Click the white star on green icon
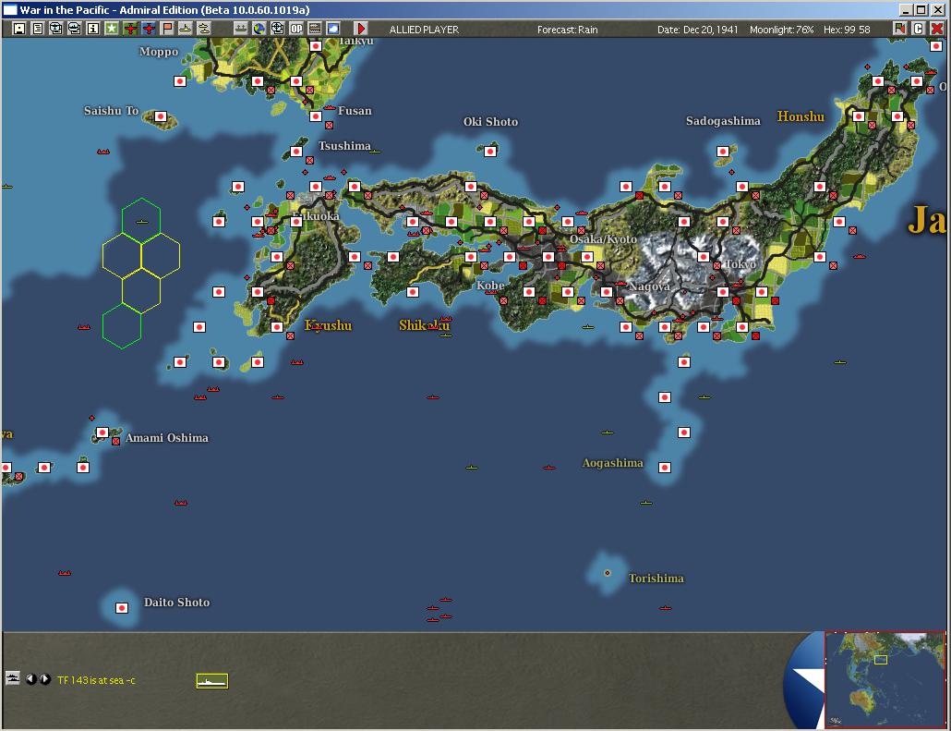 [112, 29]
